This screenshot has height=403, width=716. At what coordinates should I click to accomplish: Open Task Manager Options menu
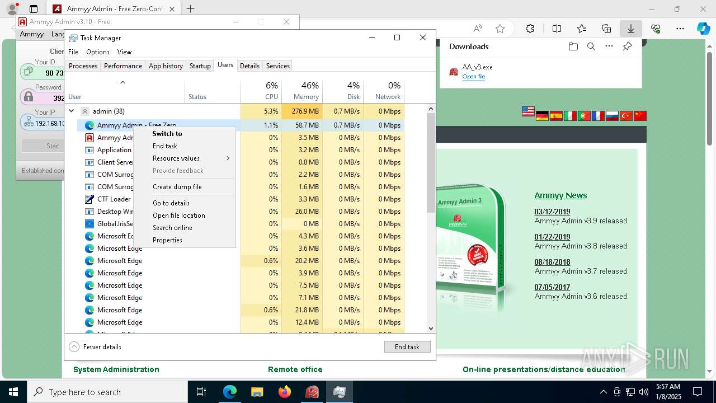98,52
